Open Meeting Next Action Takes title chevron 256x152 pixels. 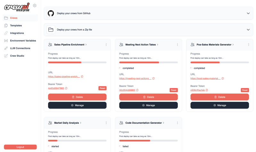coord(157,45)
